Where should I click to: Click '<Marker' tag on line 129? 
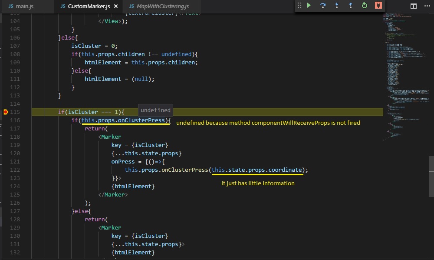click(x=110, y=227)
